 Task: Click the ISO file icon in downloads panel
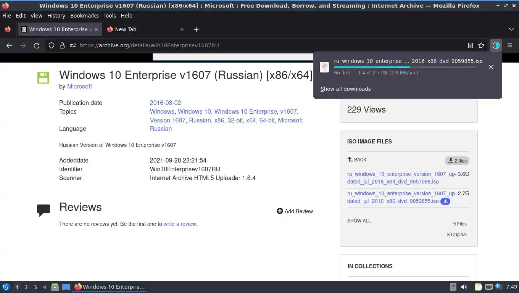(324, 67)
